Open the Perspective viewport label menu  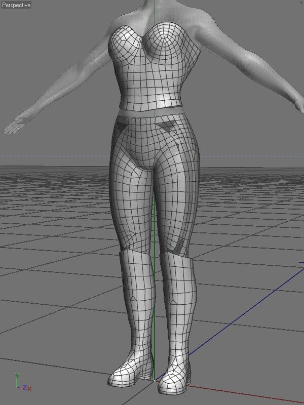pos(16,5)
